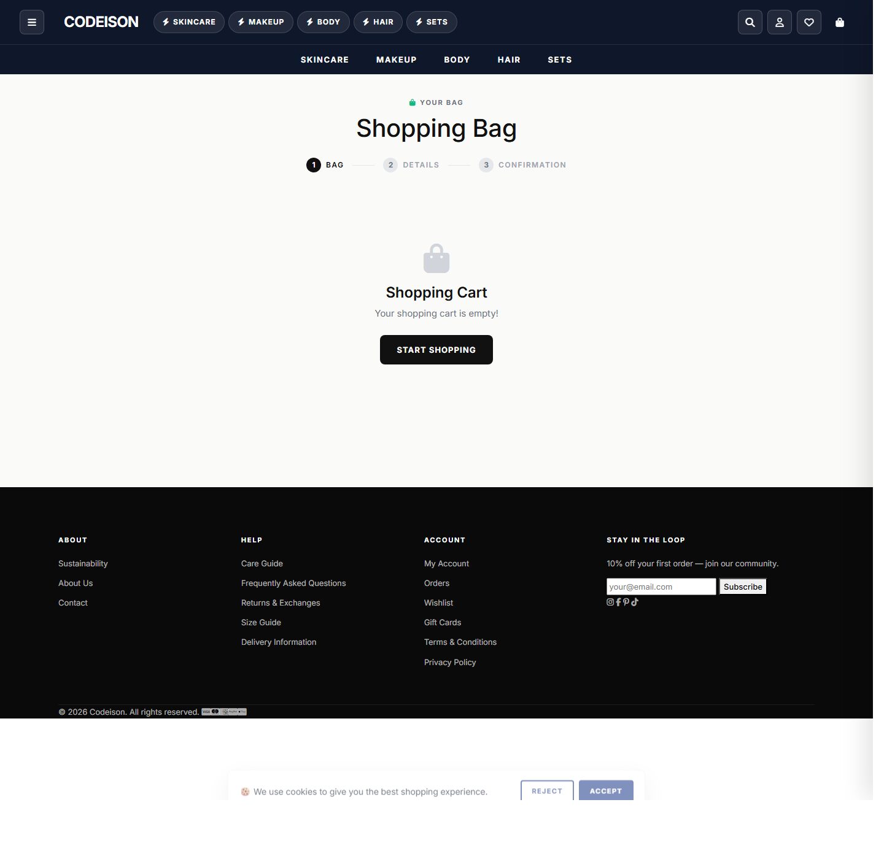Image resolution: width=884 pixels, height=859 pixels.
Task: Visit Instagram via the footer icon
Action: (x=610, y=602)
